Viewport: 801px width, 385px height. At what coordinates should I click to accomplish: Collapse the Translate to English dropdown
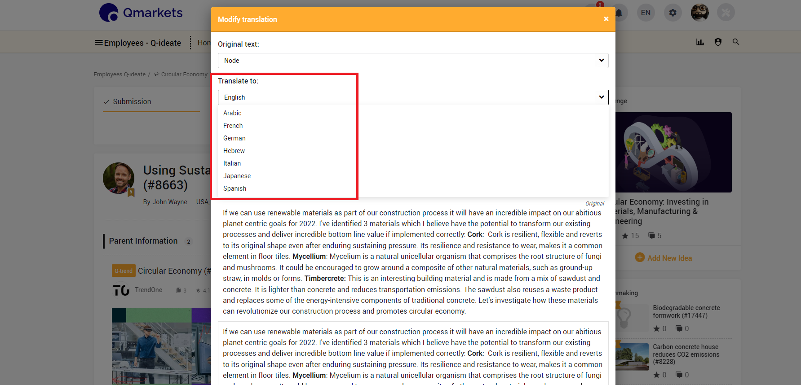coord(413,97)
